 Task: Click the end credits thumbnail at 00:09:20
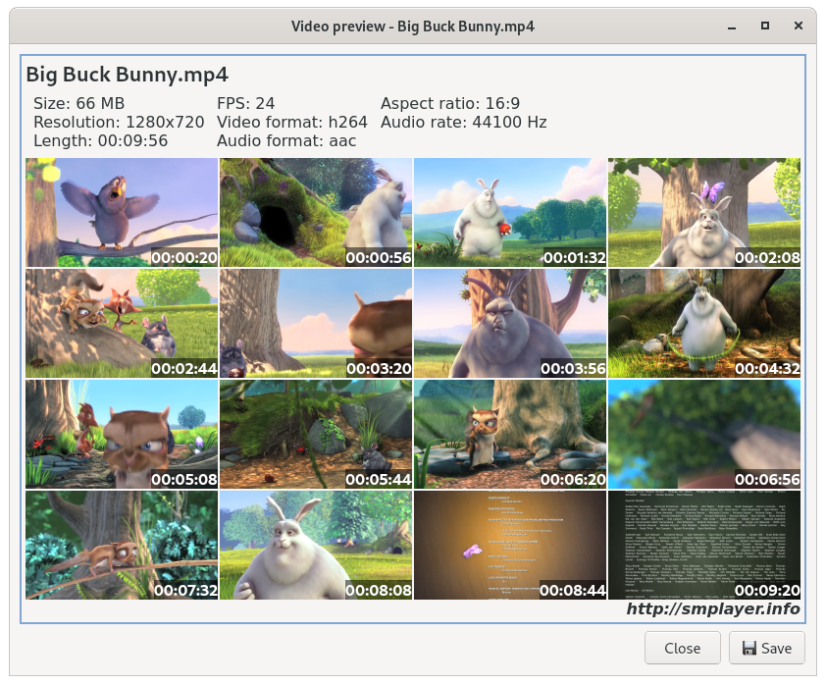tap(704, 546)
